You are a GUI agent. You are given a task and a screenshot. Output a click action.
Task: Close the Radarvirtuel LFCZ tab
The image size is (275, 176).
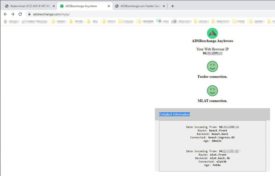(x=54, y=6)
